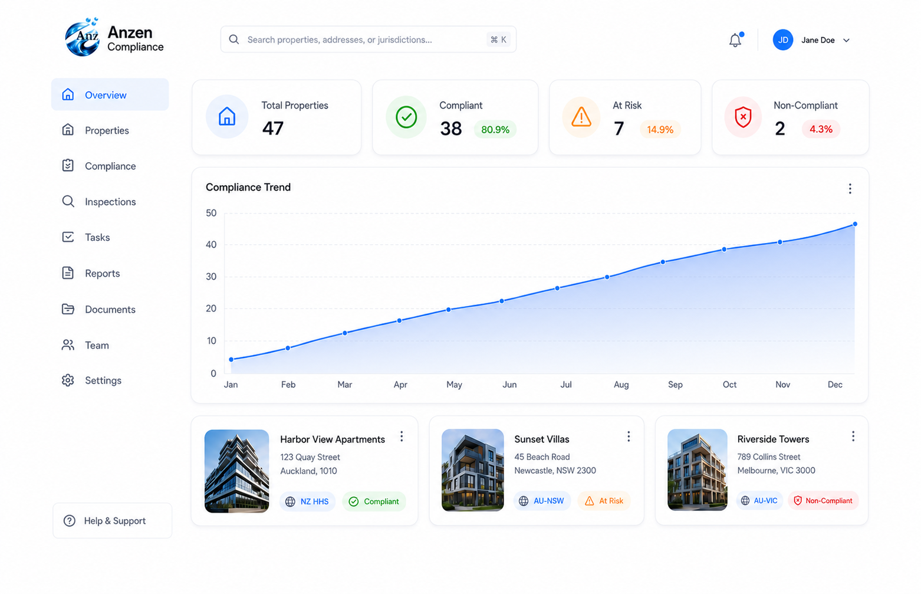Click the Compliance Trend heading
The height and width of the screenshot is (594, 921).
coord(248,188)
